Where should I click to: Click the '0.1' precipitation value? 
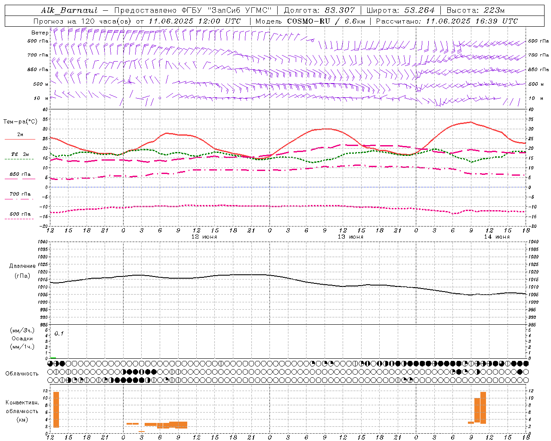59,333
